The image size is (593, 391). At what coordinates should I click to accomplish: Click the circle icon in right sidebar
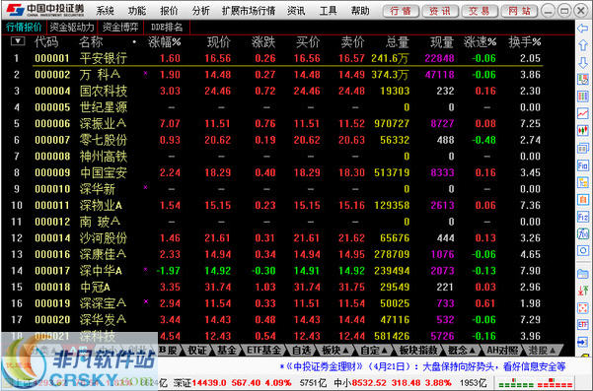583,250
